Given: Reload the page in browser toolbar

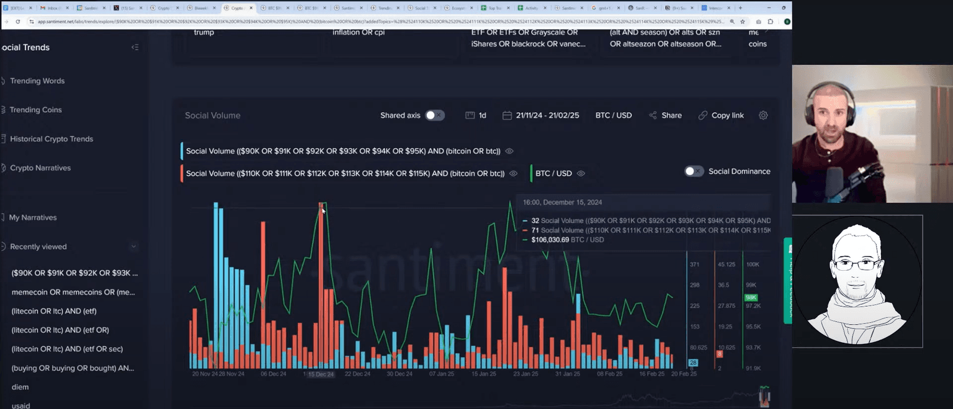Looking at the screenshot, I should coord(17,21).
